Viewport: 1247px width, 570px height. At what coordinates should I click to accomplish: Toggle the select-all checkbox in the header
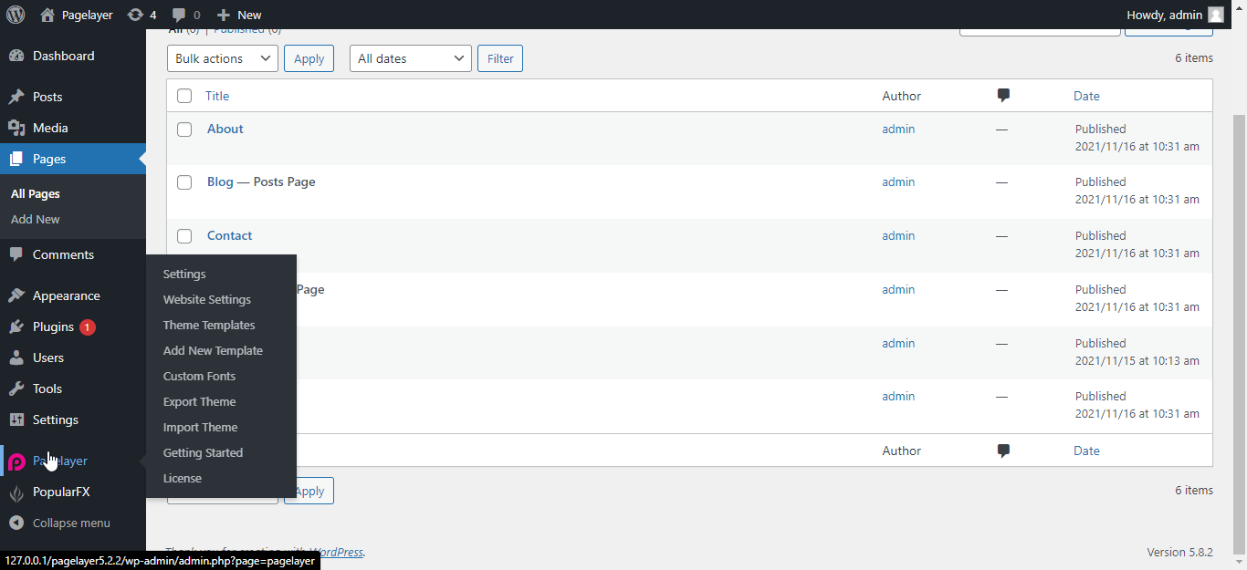pos(184,96)
